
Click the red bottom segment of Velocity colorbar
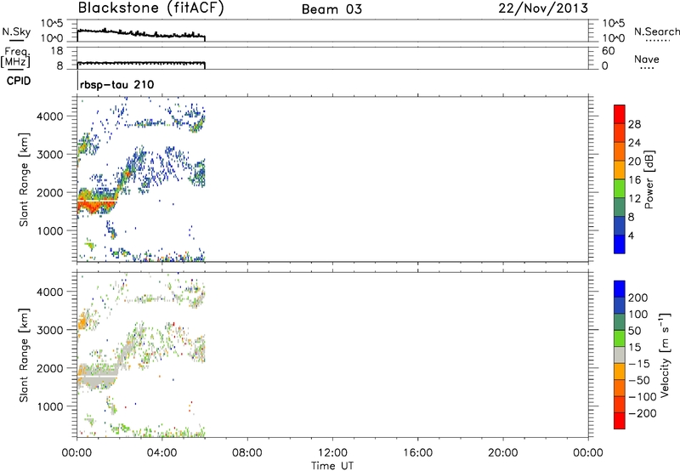(x=620, y=421)
